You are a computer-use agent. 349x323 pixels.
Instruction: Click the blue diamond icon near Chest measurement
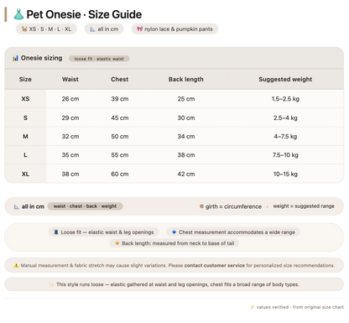pyautogui.click(x=174, y=232)
